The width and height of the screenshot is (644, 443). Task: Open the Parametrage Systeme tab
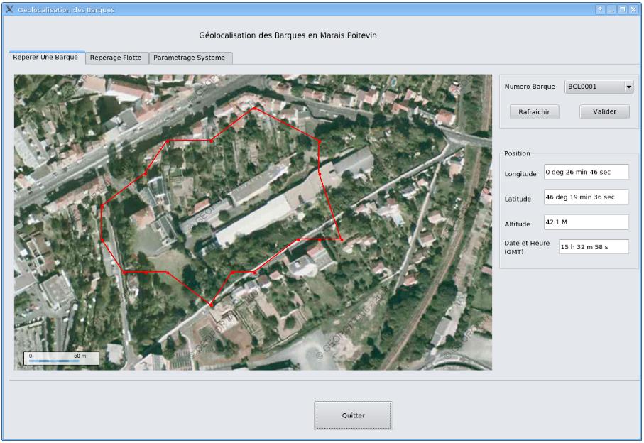click(x=190, y=58)
